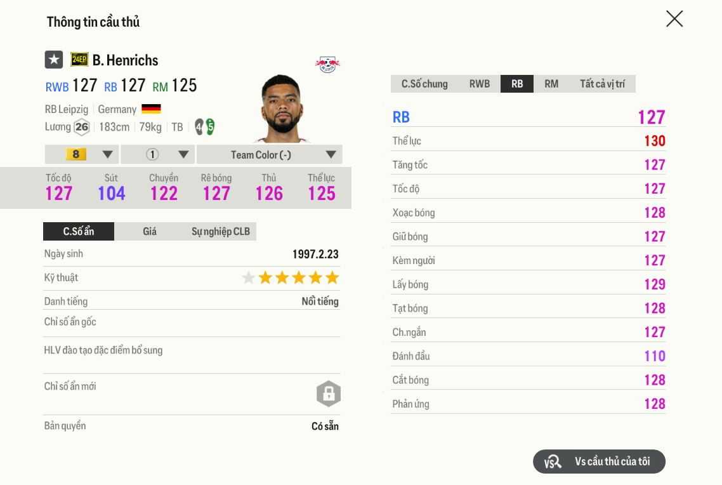Click the 24EP season badge icon
This screenshot has height=485, width=722.
(79, 60)
